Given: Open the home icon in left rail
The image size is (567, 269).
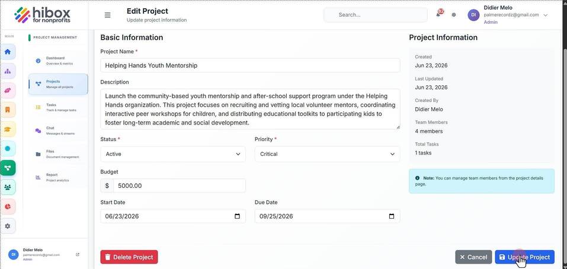Looking at the screenshot, I should (x=8, y=52).
